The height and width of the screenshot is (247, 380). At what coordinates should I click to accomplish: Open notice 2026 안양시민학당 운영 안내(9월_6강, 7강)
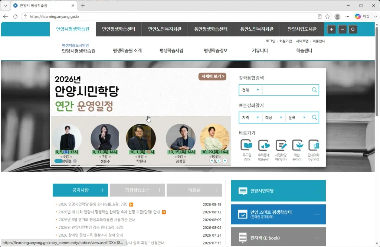pyautogui.click(x=93, y=204)
